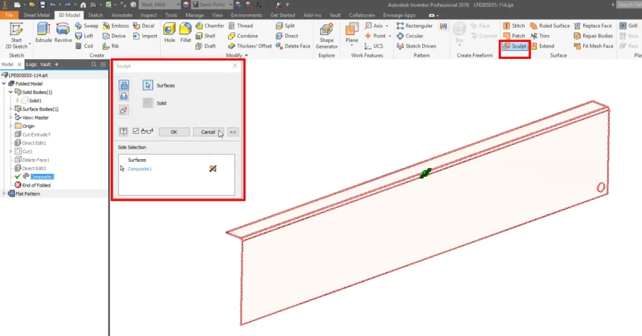Image resolution: width=642 pixels, height=336 pixels.
Task: Open the File menu
Action: (9, 15)
